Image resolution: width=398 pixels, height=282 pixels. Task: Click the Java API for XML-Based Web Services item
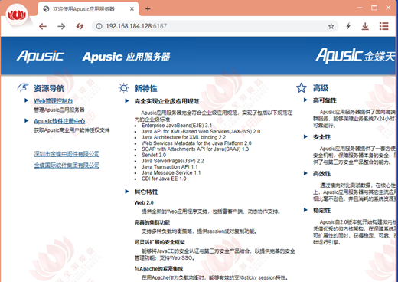tap(201, 131)
